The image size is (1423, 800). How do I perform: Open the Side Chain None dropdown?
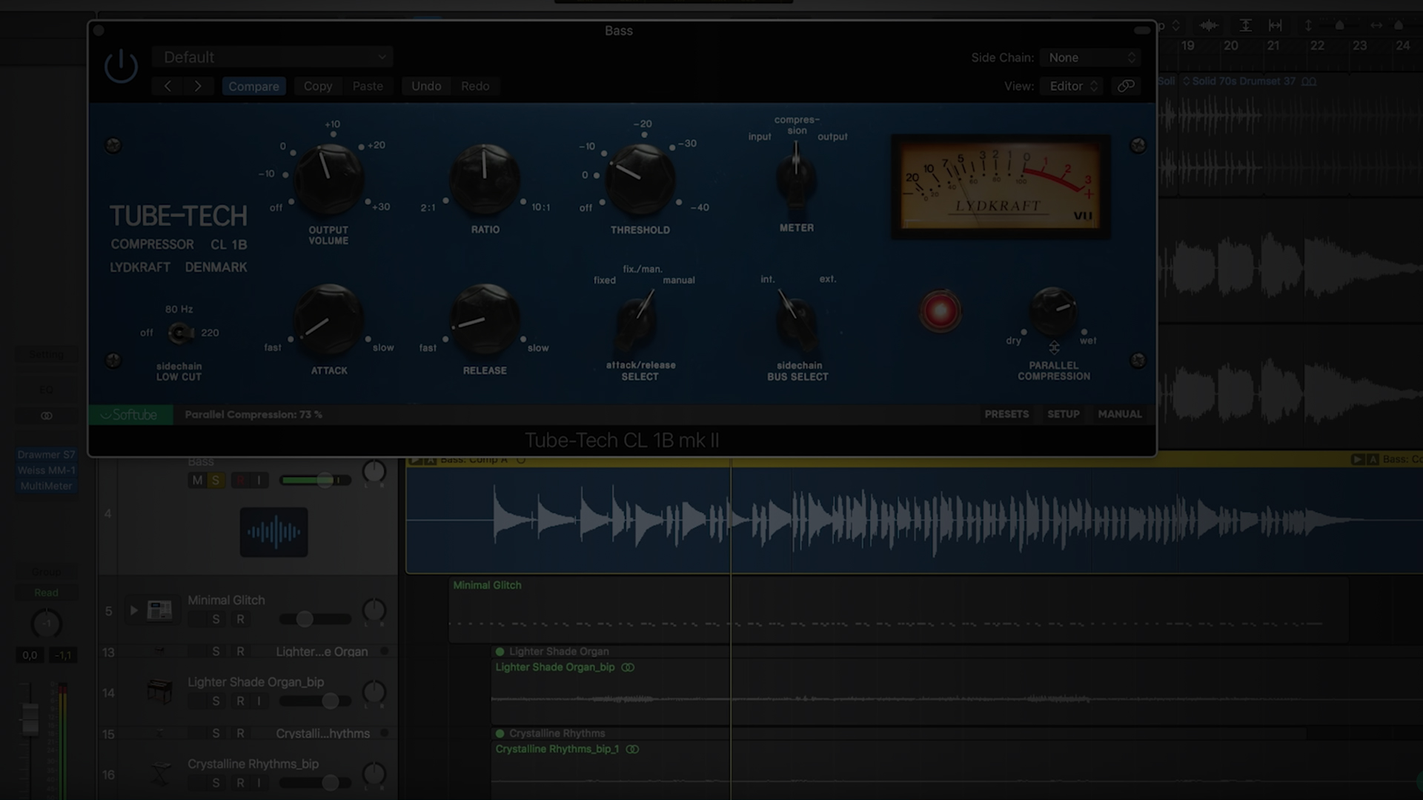[1089, 58]
